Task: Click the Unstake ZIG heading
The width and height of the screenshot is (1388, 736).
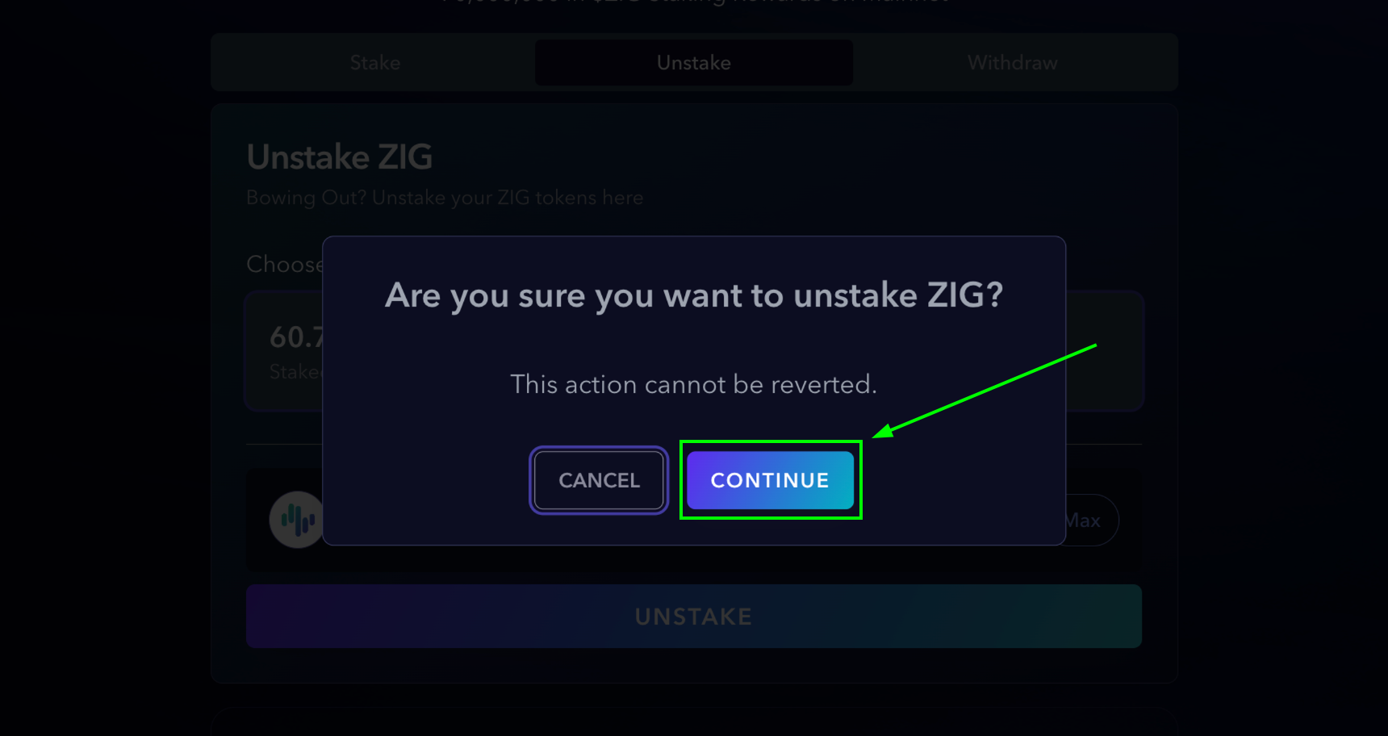Action: click(340, 157)
